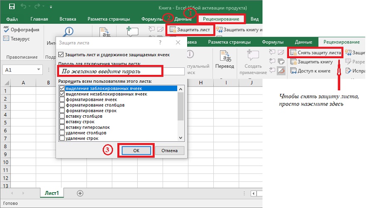Click the Отмена button
Screen dimensions: 366x208
169,151
